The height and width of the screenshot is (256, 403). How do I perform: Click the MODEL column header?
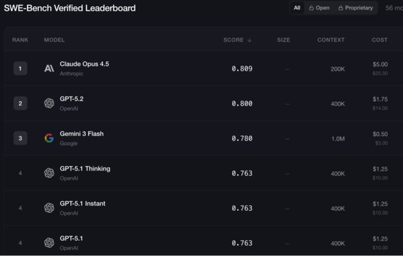click(x=54, y=40)
